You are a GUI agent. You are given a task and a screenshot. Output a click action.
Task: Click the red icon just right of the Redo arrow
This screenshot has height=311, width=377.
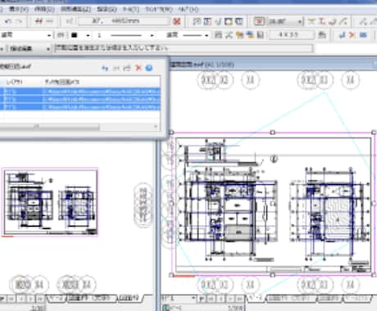tap(39, 21)
